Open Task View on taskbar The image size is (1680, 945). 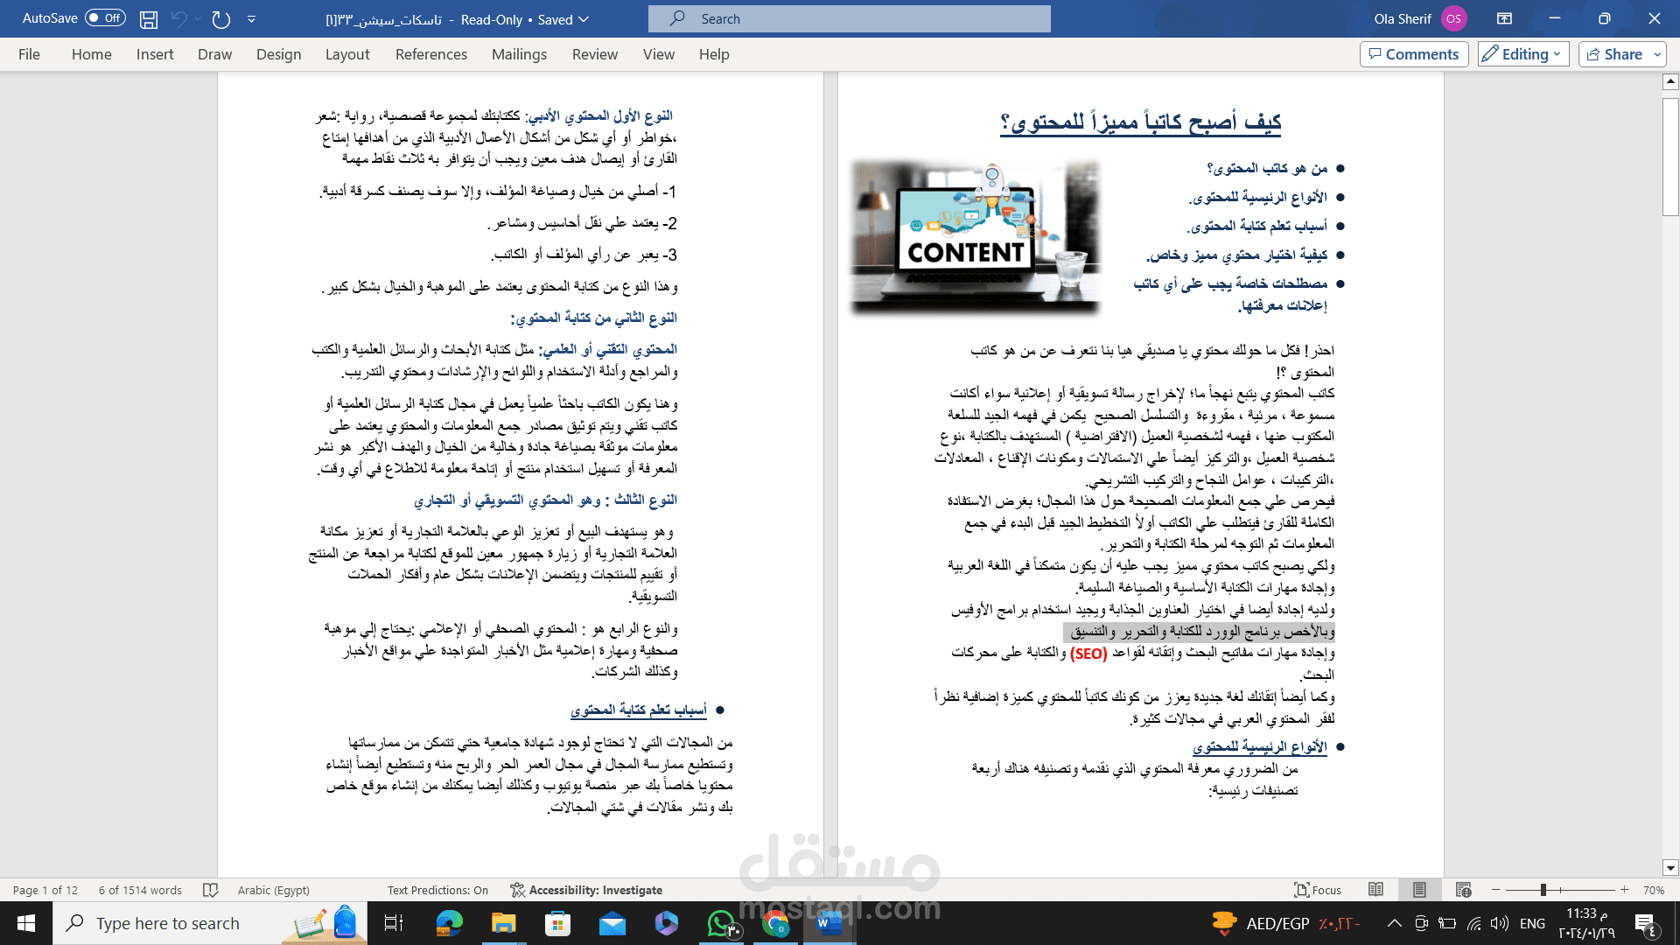[x=394, y=923]
